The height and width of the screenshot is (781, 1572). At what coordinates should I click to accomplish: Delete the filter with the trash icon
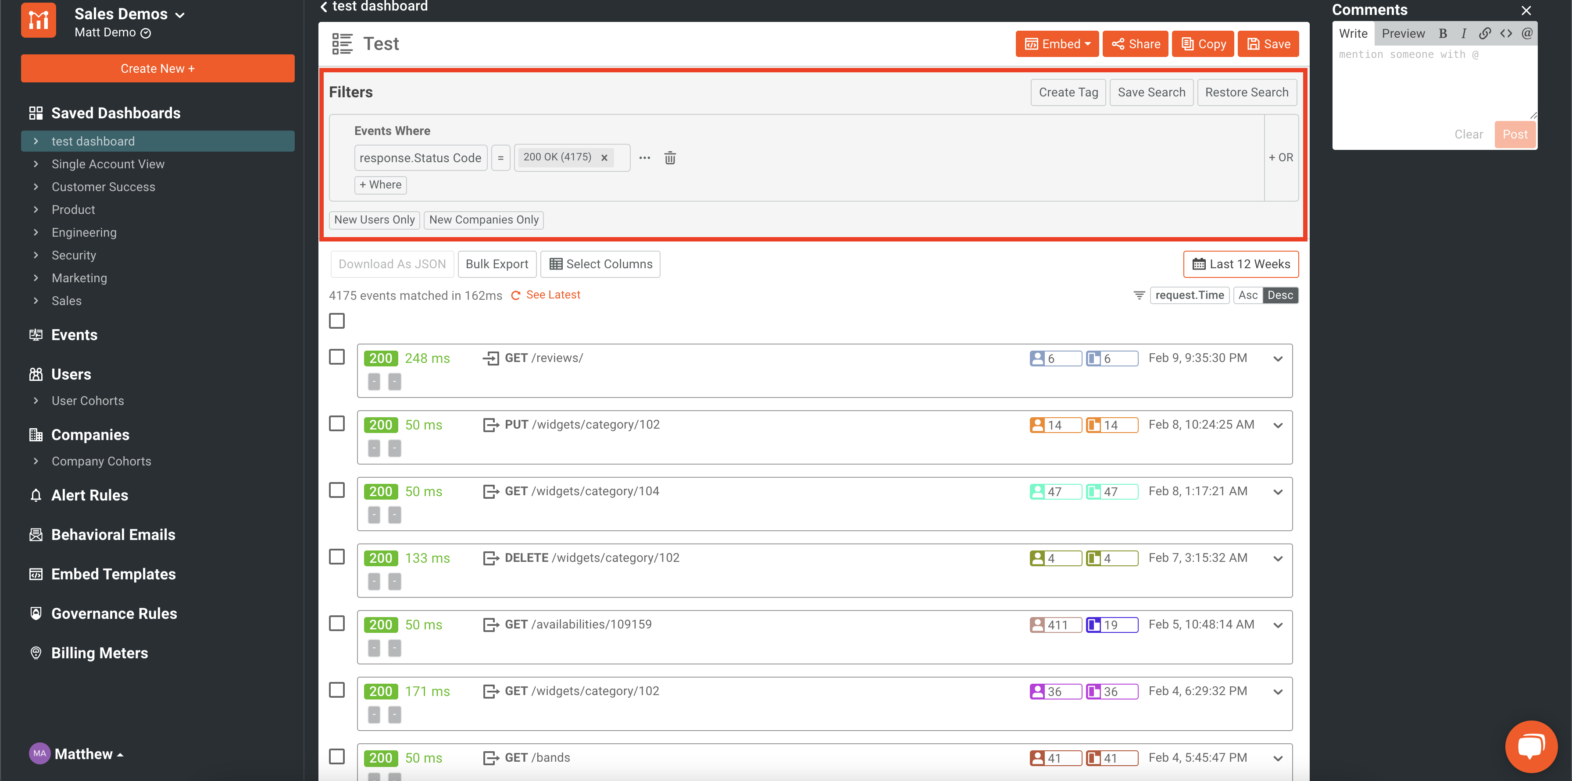(669, 158)
